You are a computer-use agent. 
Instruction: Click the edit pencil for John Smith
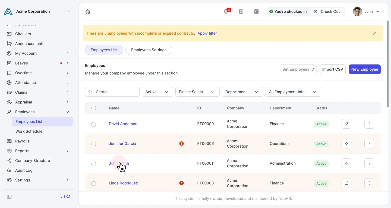[x=346, y=163]
